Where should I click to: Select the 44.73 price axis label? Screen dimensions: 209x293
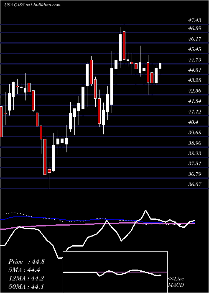[195, 60]
